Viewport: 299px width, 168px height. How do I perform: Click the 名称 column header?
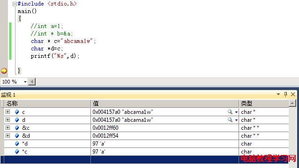47,104
